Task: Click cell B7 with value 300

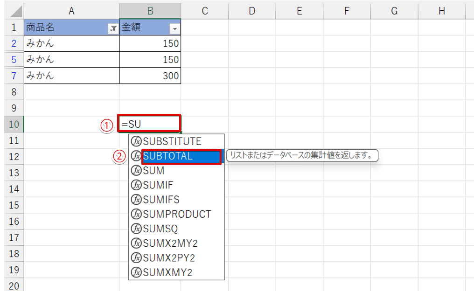Action: [150, 76]
